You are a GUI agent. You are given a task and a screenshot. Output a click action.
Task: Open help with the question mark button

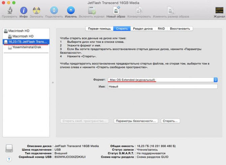point(9,159)
